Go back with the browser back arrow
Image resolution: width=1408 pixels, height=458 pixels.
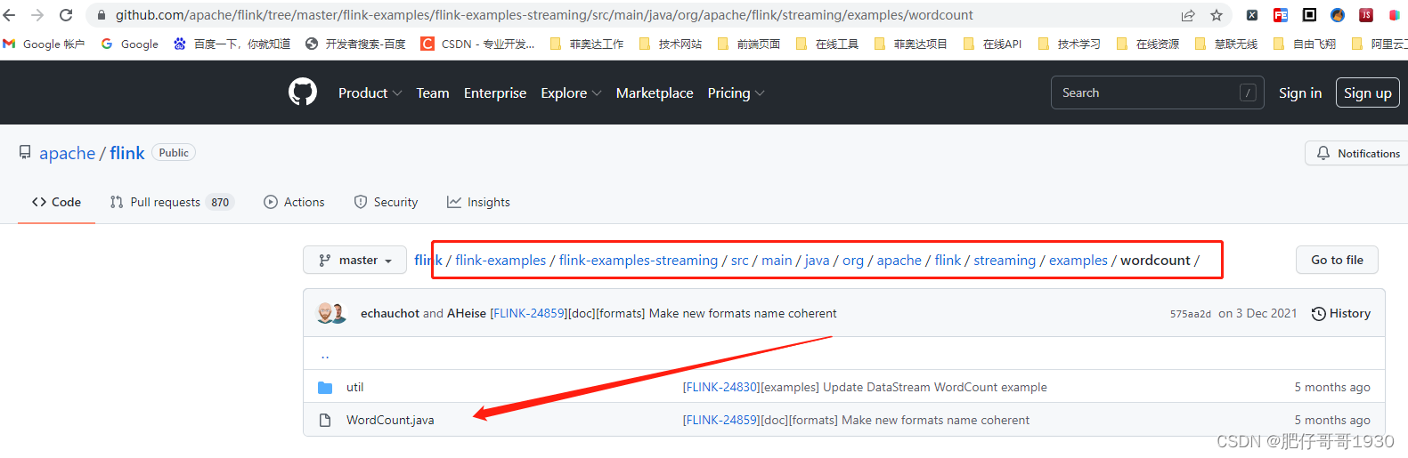pyautogui.click(x=10, y=15)
